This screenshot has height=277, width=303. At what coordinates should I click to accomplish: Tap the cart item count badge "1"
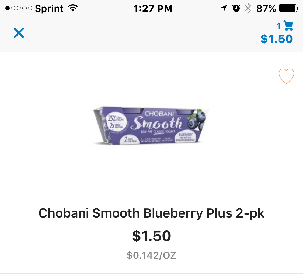point(279,26)
